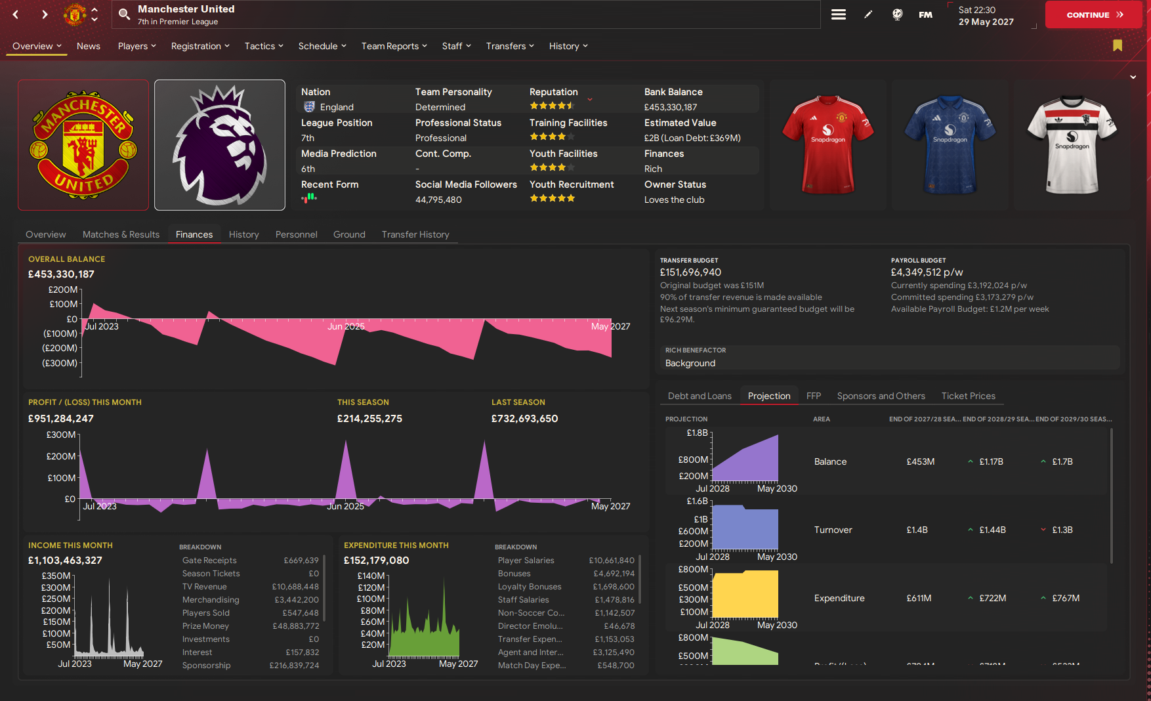Expand the Players dropdown menu
This screenshot has width=1151, height=701.
click(x=136, y=46)
